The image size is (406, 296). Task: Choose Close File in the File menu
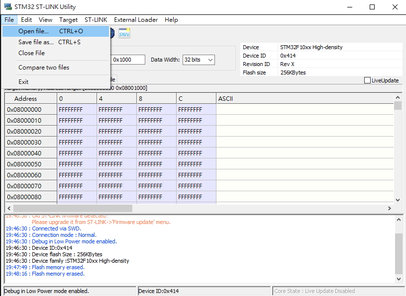tap(56, 53)
